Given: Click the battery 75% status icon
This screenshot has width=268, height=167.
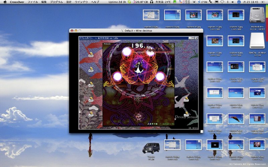Looking at the screenshot, I should pos(202,2).
